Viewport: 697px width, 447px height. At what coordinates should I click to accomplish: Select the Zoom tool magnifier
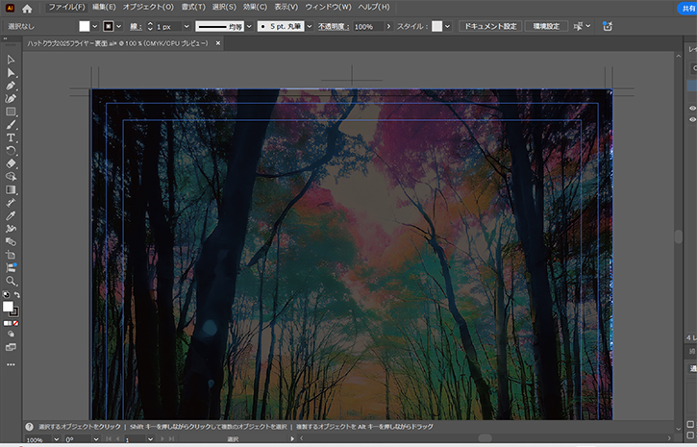point(11,280)
